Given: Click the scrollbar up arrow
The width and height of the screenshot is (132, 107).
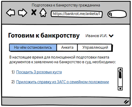Looking at the screenshot, I should pyautogui.click(x=120, y=69).
